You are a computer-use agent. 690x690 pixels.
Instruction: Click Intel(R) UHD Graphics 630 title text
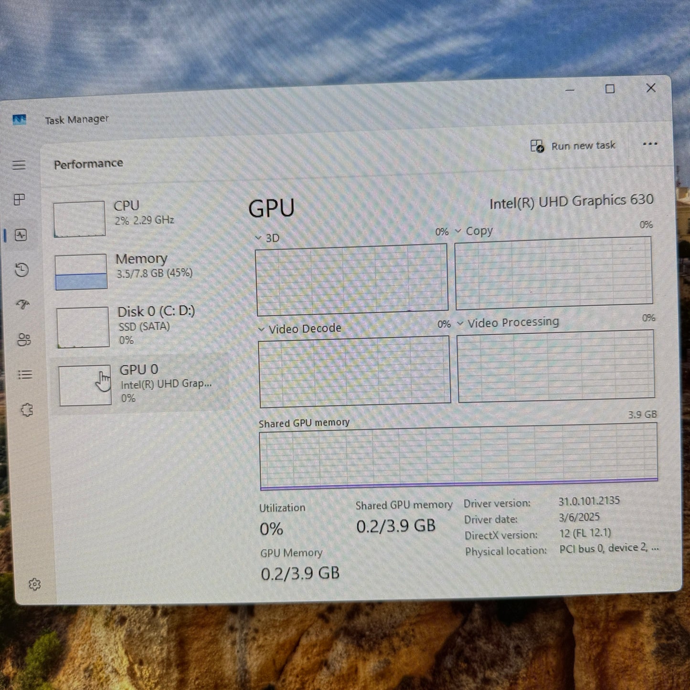[572, 202]
